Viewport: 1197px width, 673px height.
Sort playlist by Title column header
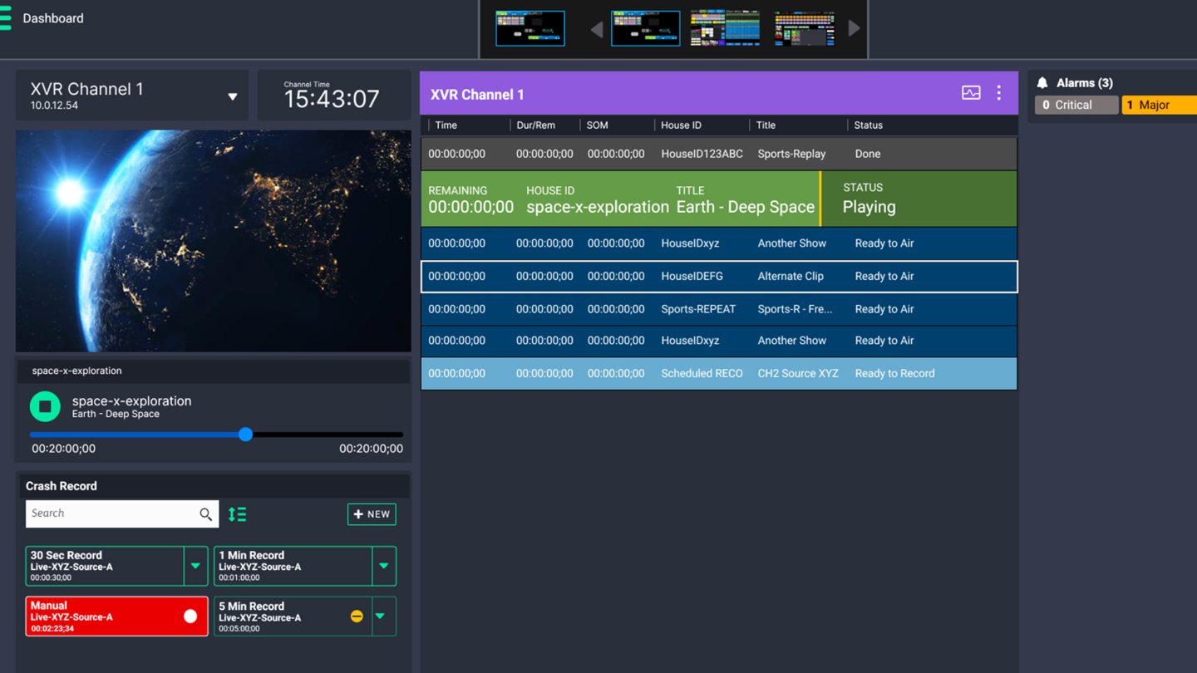[766, 125]
